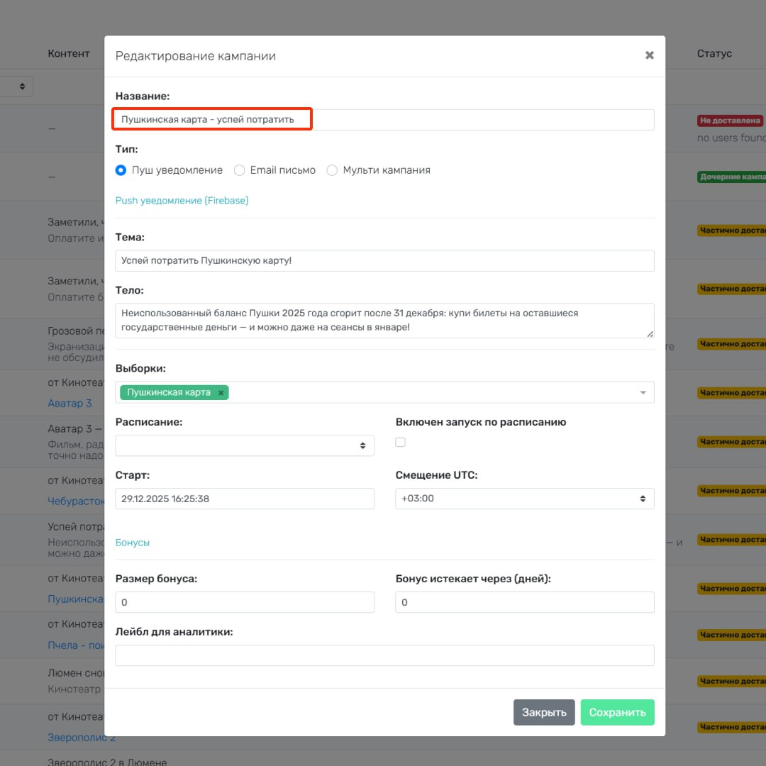This screenshot has width=766, height=766.
Task: Remove the Пушкинская карта tag from Выборки
Action: tap(221, 393)
